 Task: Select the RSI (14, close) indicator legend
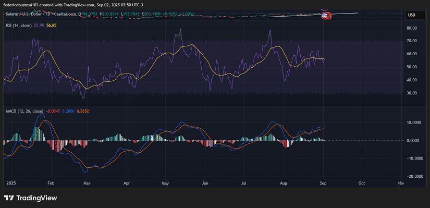19,25
